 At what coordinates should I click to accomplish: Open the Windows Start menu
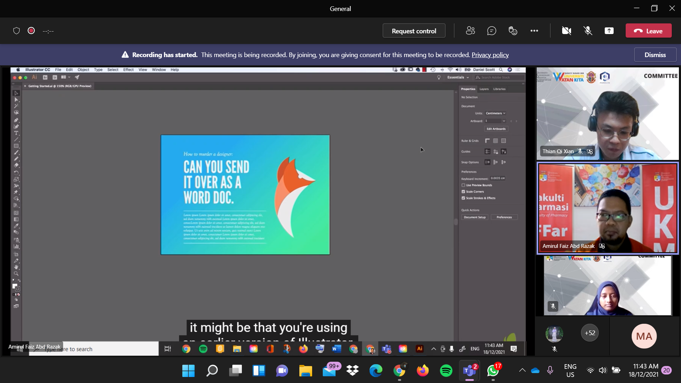click(188, 371)
